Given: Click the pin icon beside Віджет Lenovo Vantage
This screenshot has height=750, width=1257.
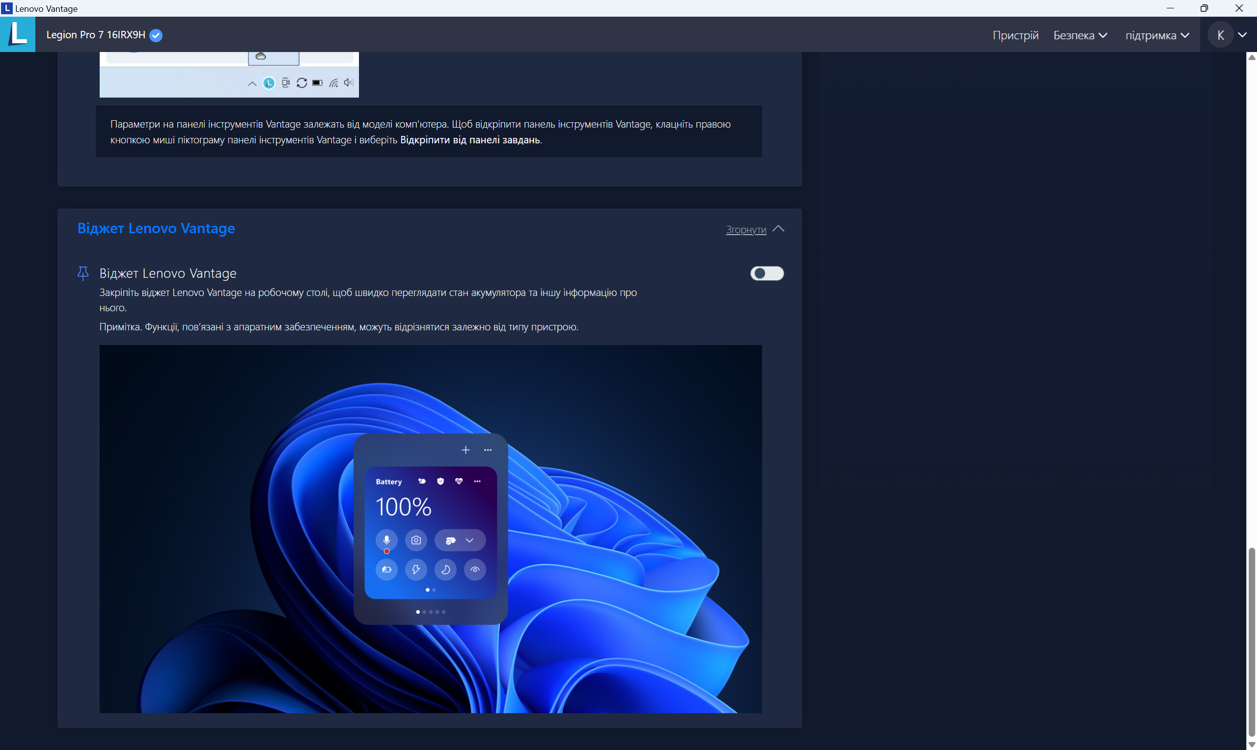Looking at the screenshot, I should [83, 273].
